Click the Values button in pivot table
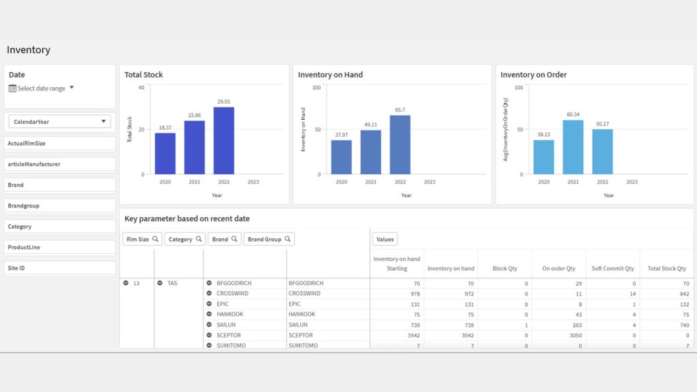Viewport: 697px width, 392px height. tap(385, 240)
